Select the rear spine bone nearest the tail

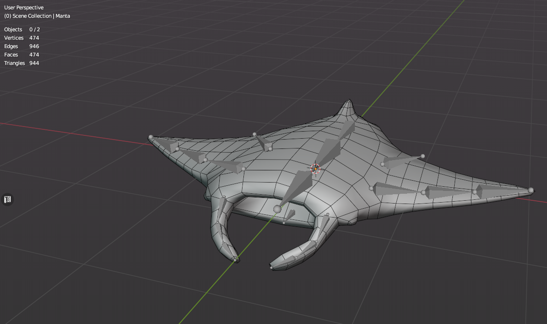(346, 130)
